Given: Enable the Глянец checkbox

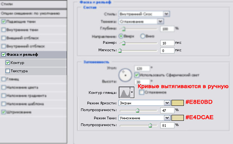Looking at the screenshot, I should [3, 79].
